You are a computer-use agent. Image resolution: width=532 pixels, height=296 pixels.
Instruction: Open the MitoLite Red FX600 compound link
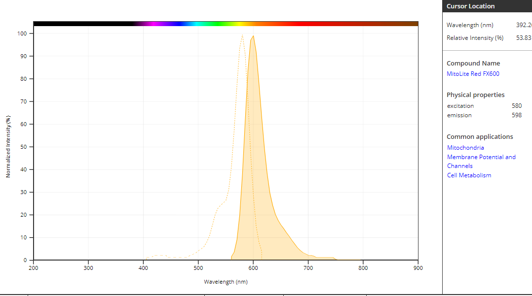pyautogui.click(x=472, y=74)
